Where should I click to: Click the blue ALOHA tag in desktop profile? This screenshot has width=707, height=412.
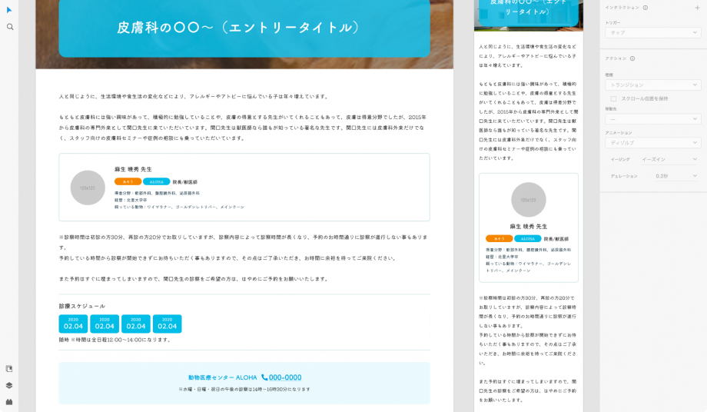pos(157,181)
